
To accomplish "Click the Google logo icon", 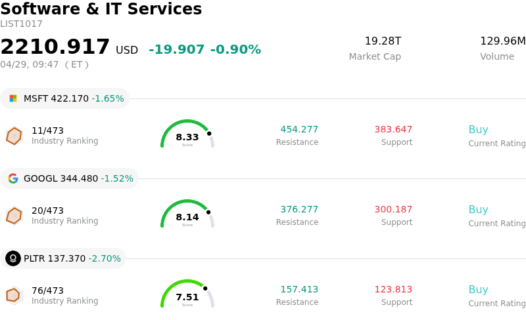I will point(13,178).
